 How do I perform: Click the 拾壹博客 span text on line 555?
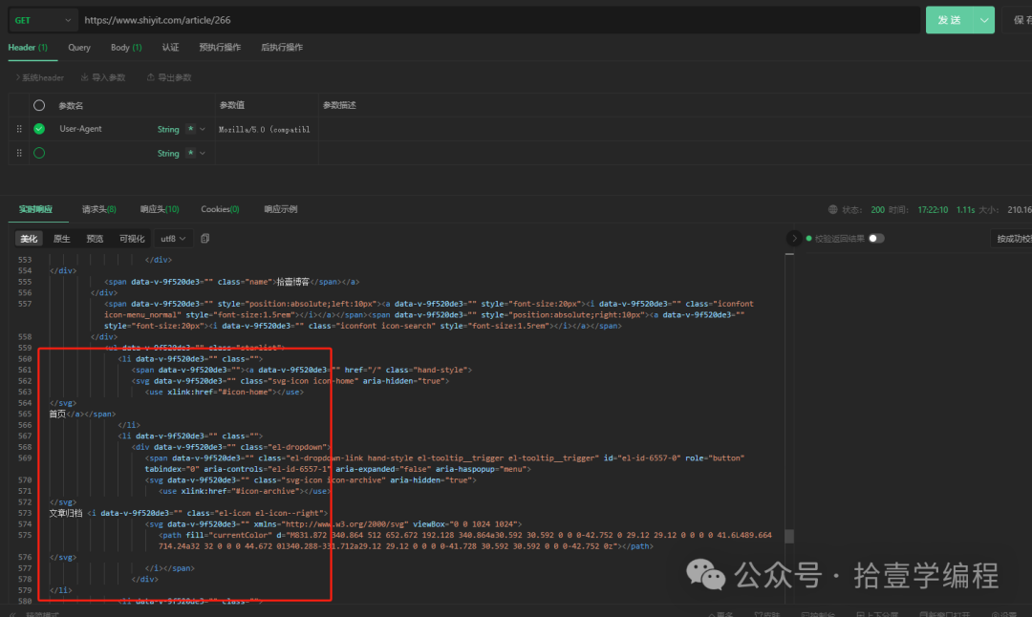[293, 282]
